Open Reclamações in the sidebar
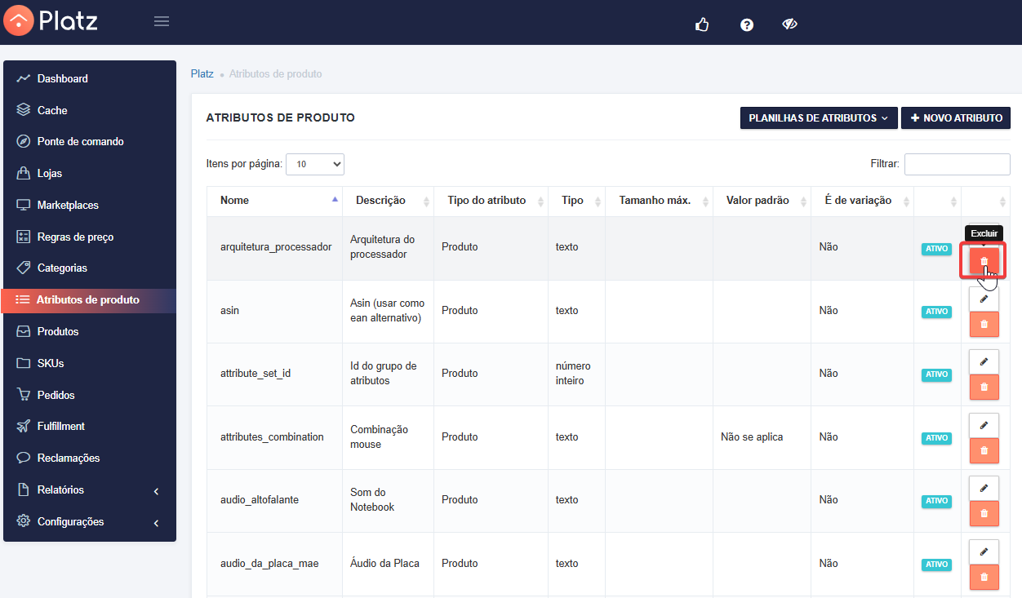The height and width of the screenshot is (598, 1022). pos(90,458)
